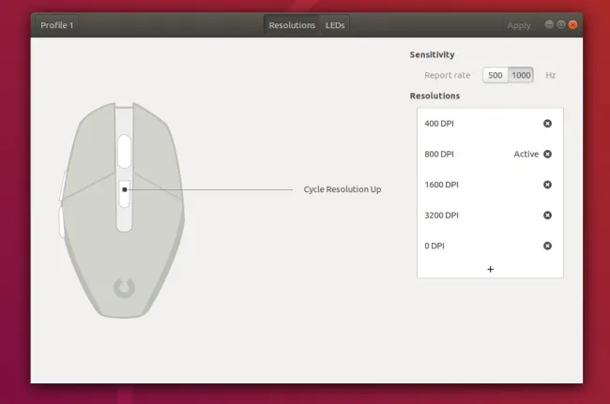Delete the 3200 DPI resolution row
The image size is (610, 404).
(547, 215)
